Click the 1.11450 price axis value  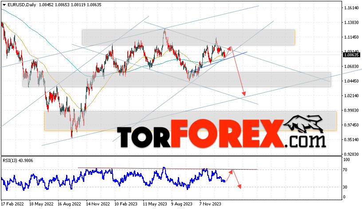pyautogui.click(x=351, y=37)
